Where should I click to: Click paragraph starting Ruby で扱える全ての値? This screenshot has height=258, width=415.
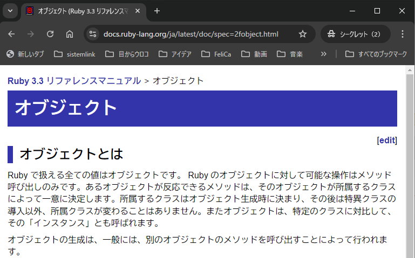tap(202, 199)
